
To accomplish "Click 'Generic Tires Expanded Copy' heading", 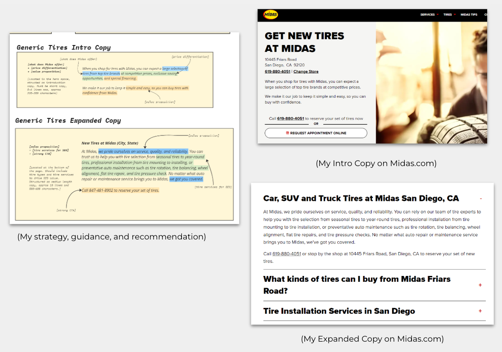I will point(68,121).
